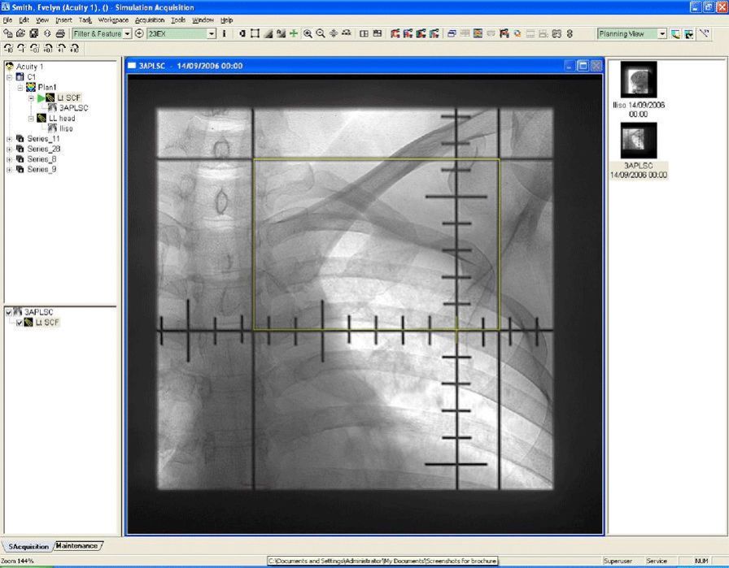This screenshot has height=568, width=729.
Task: Activate the rectangle field drawing tool
Action: click(x=254, y=34)
